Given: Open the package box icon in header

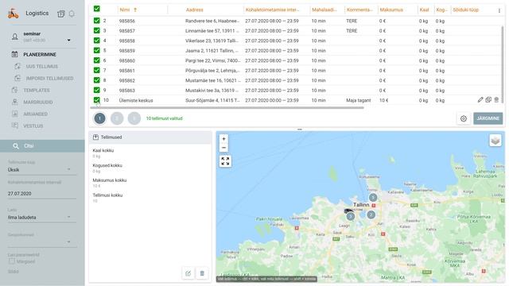Looking at the screenshot, I should tap(61, 14).
